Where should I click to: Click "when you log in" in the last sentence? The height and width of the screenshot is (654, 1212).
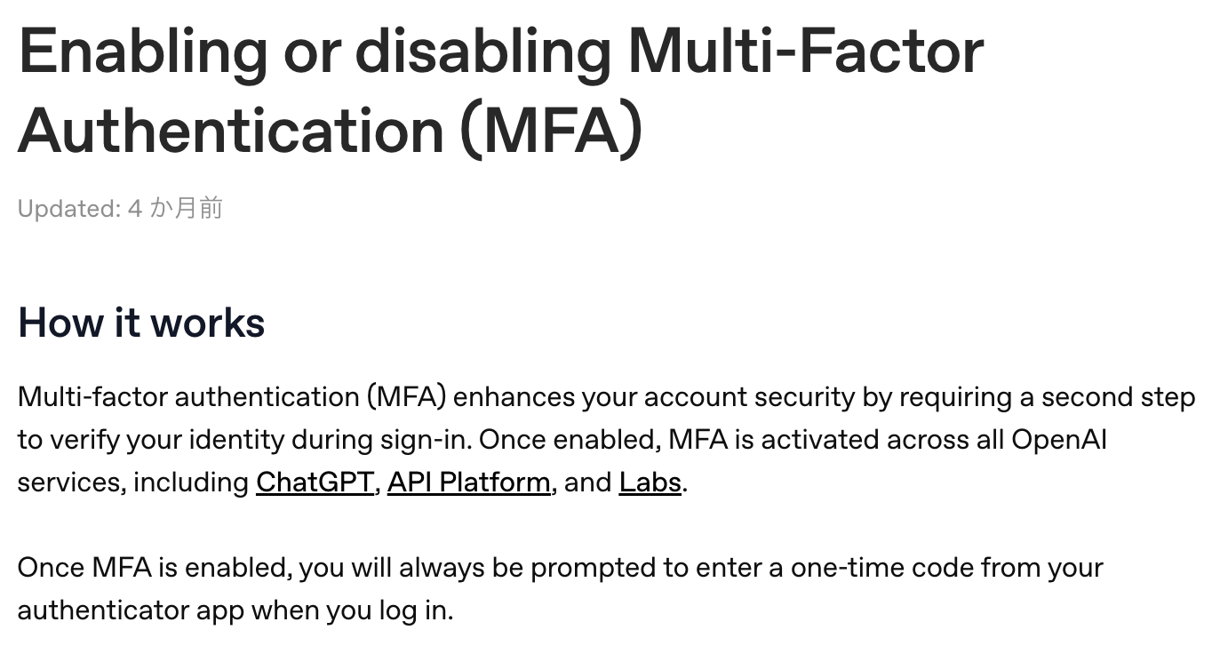(353, 610)
